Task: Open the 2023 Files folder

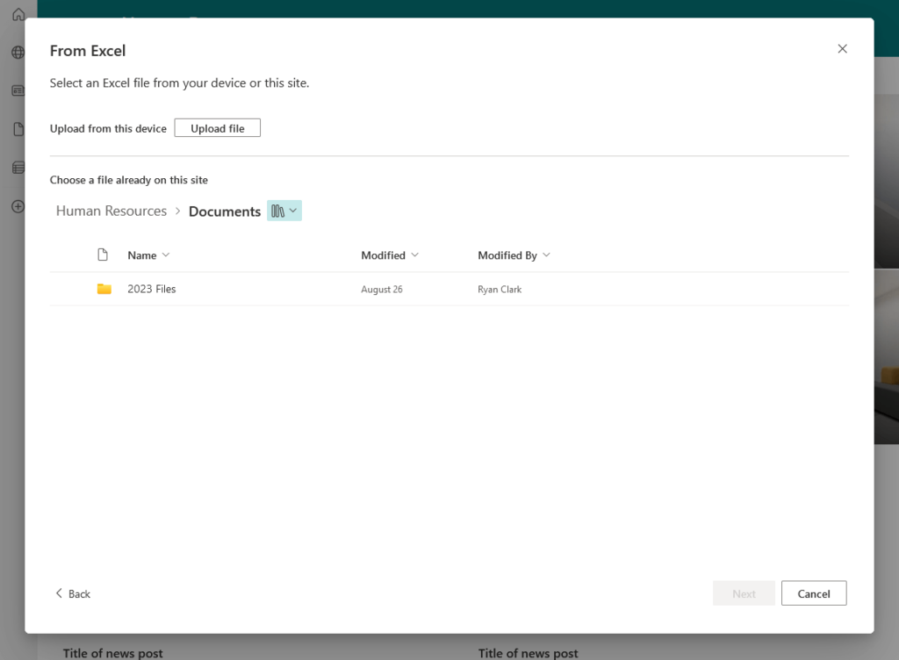Action: 151,289
